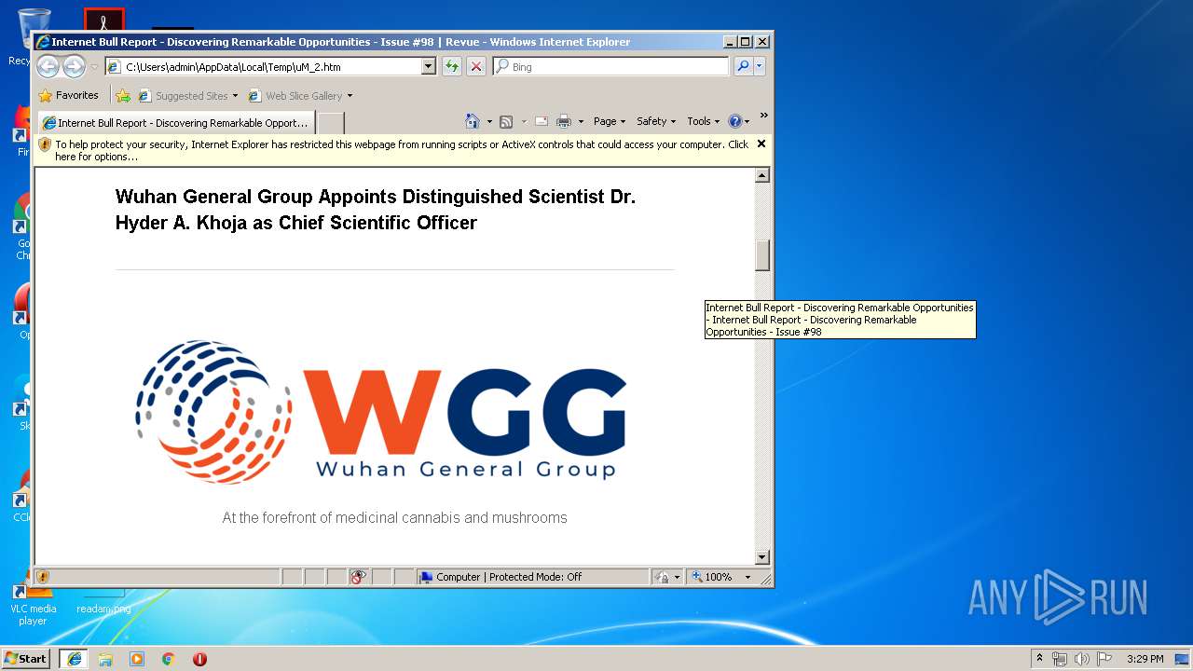Viewport: 1193px width, 671px height.
Task: Click the volume speaker tray icon
Action: (1081, 659)
